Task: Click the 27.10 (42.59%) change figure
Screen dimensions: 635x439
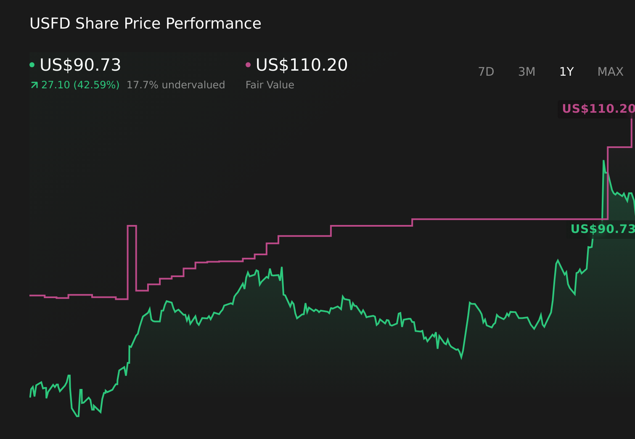Action: pos(80,85)
